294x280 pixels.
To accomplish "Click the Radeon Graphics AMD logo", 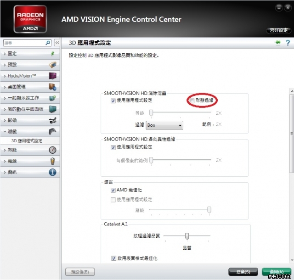I will (30, 19).
